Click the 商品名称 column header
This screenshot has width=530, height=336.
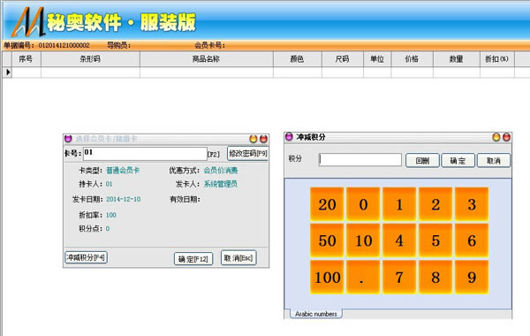coord(206,59)
